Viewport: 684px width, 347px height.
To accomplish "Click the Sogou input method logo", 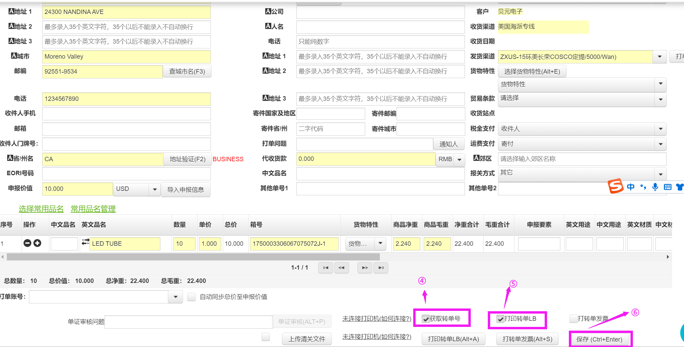I will [x=616, y=186].
